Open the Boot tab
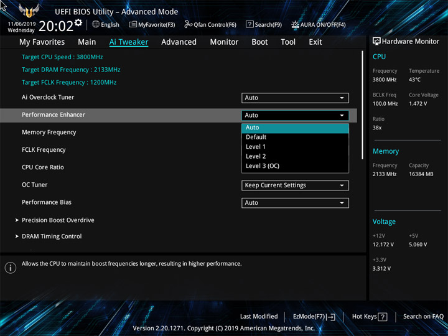448x336 pixels. point(259,42)
